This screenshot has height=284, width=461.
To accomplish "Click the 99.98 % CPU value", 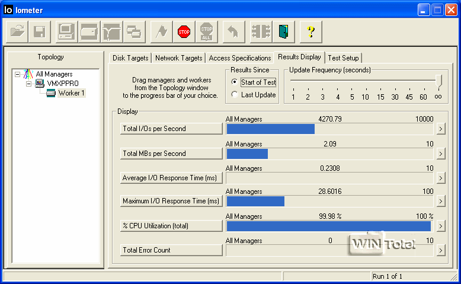I will pos(330,216).
